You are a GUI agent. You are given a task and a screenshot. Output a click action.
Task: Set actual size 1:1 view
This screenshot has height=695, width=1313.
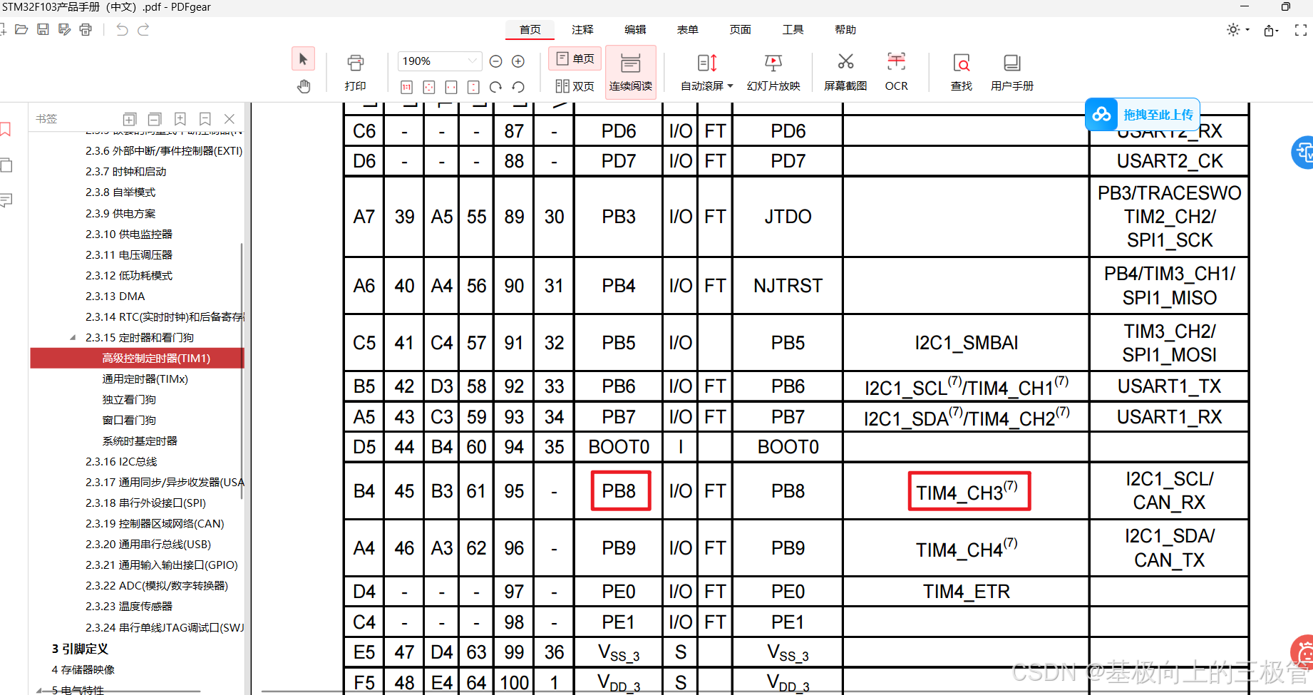coord(406,87)
